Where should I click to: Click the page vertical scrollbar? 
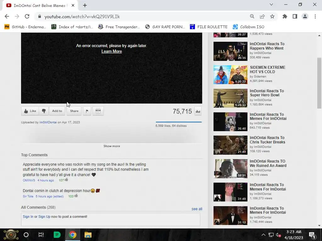(x=319, y=83)
